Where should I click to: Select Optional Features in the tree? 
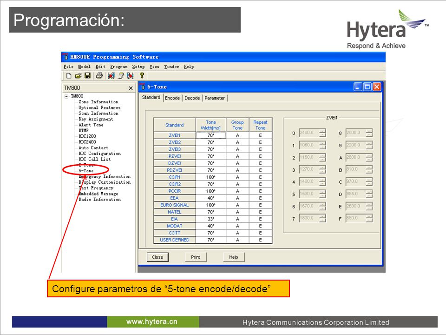(x=99, y=107)
